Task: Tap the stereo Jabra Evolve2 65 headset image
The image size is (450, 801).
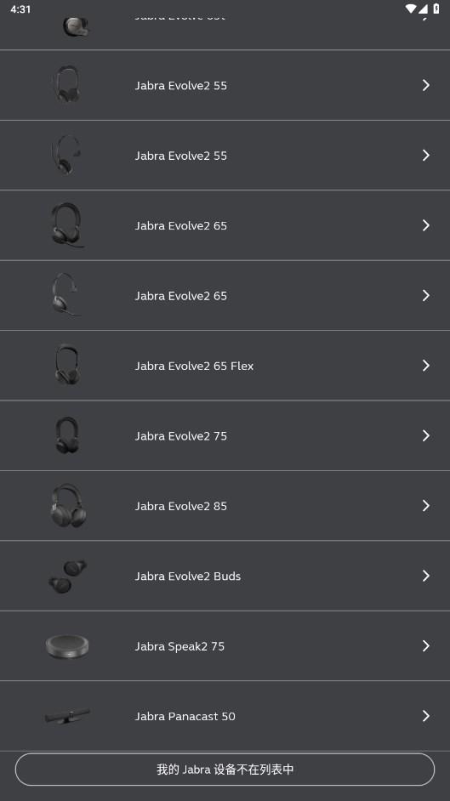Action: tap(67, 225)
